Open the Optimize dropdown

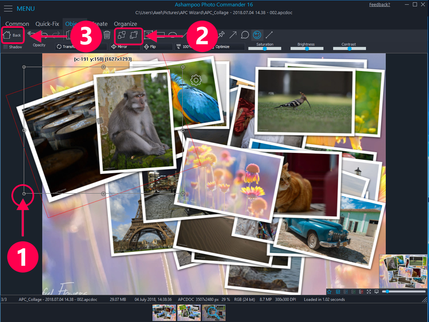pos(227,47)
